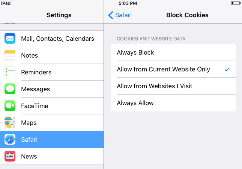
Task: Open Mail, Contacts, Calendars settings
Action: (x=52, y=39)
